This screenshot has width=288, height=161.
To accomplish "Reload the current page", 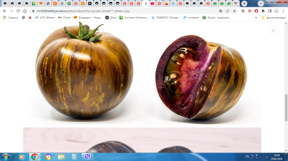I will (18, 11).
